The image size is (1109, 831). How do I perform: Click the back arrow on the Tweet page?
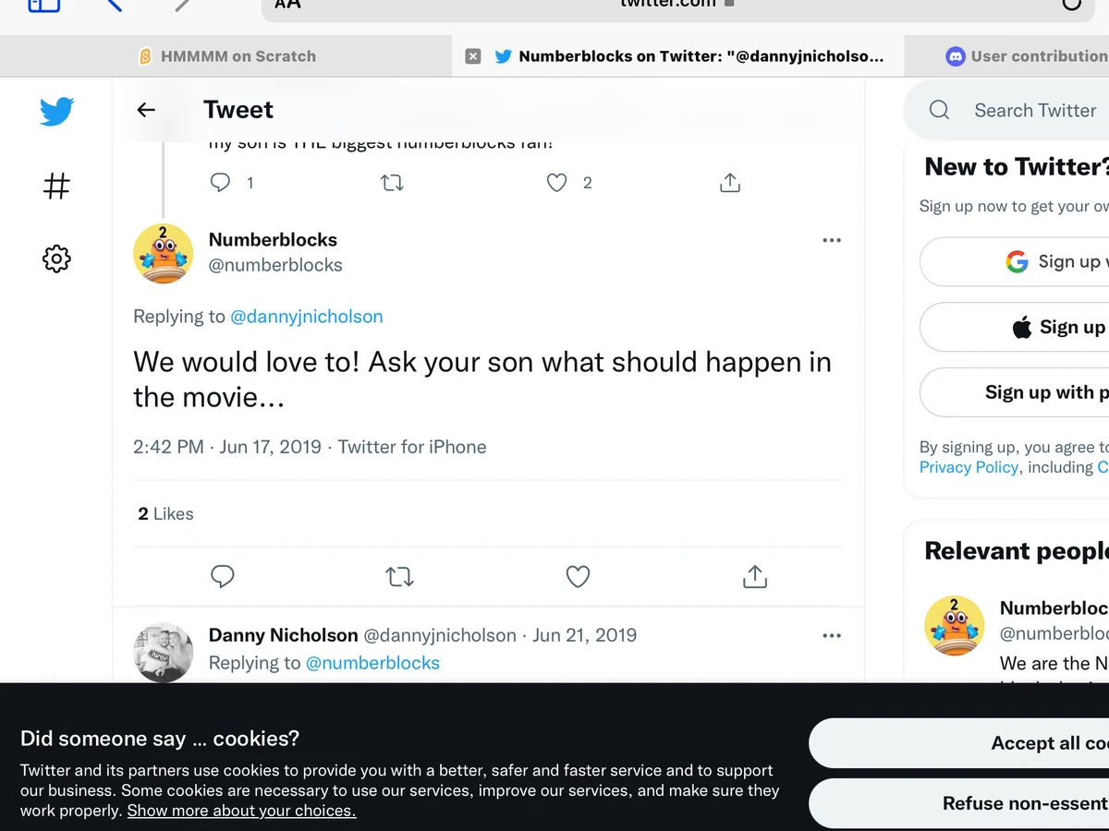tap(145, 109)
